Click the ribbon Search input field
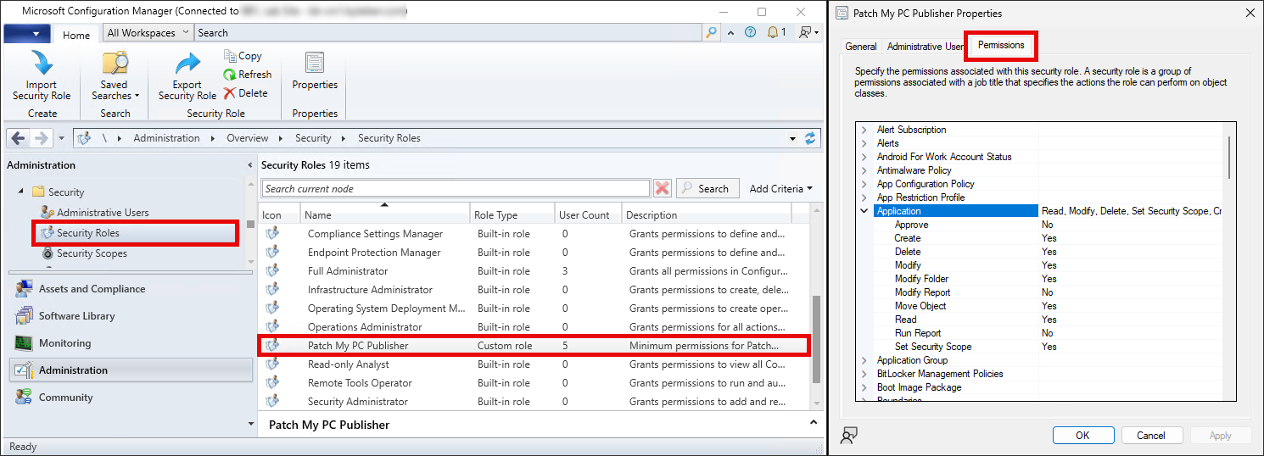Screen dimensions: 1264x456 click(449, 33)
